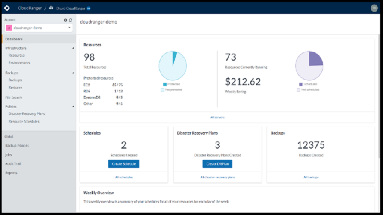The width and height of the screenshot is (383, 215).
Task: Open the All schedules link
Action: tap(124, 178)
